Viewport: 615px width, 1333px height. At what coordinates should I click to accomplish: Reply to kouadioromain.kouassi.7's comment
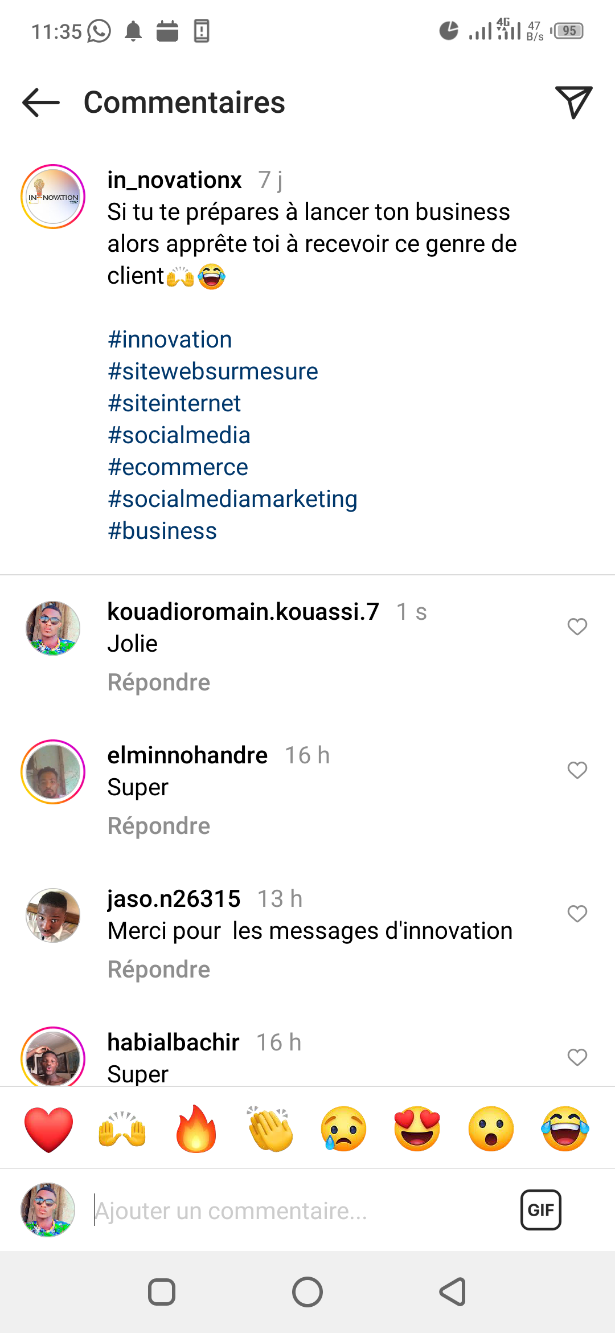tap(159, 682)
